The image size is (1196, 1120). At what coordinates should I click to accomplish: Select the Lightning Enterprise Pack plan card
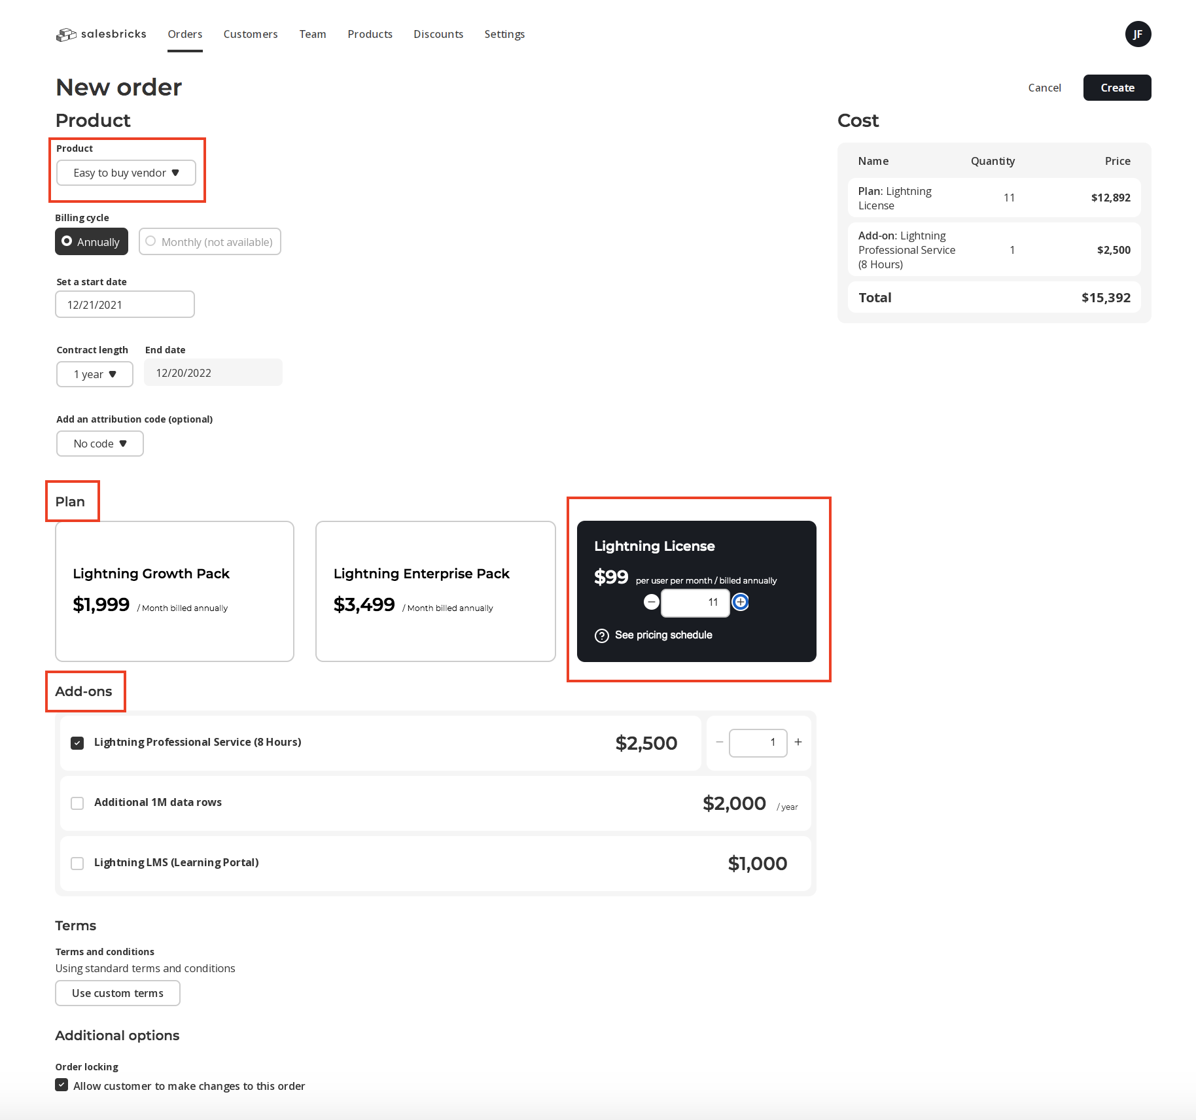pyautogui.click(x=436, y=591)
